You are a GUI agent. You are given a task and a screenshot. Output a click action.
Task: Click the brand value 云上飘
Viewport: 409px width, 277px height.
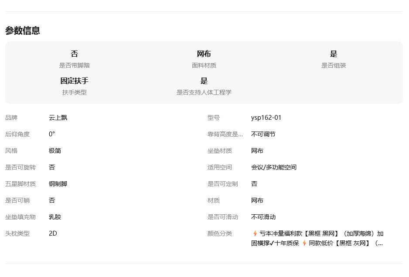tap(58, 118)
